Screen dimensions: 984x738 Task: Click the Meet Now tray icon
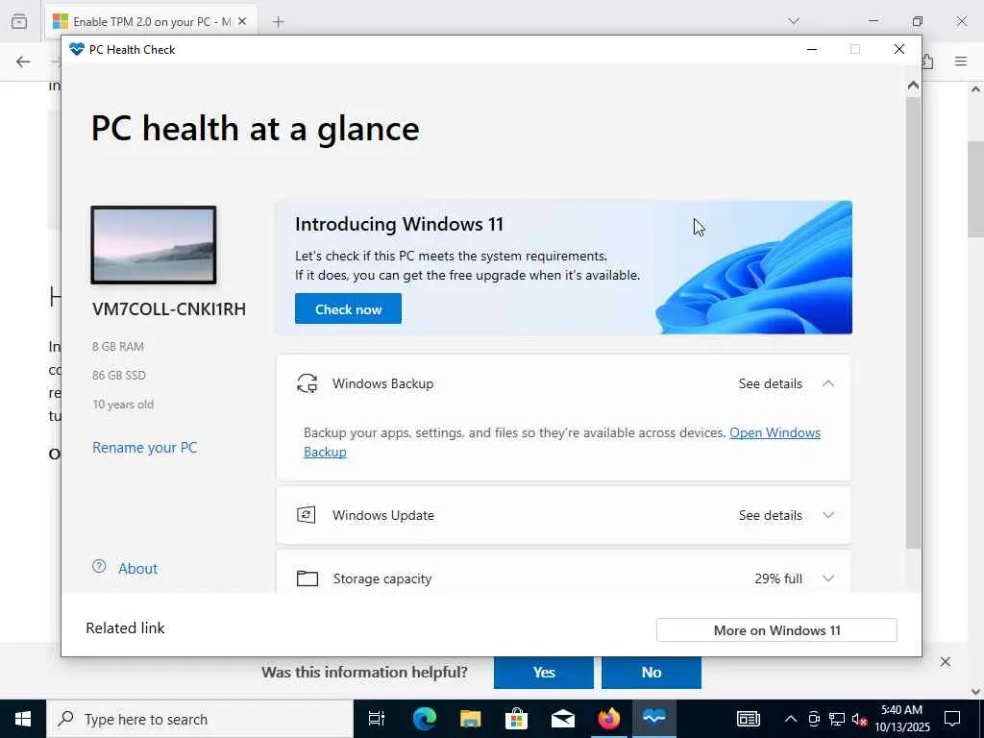click(x=814, y=719)
